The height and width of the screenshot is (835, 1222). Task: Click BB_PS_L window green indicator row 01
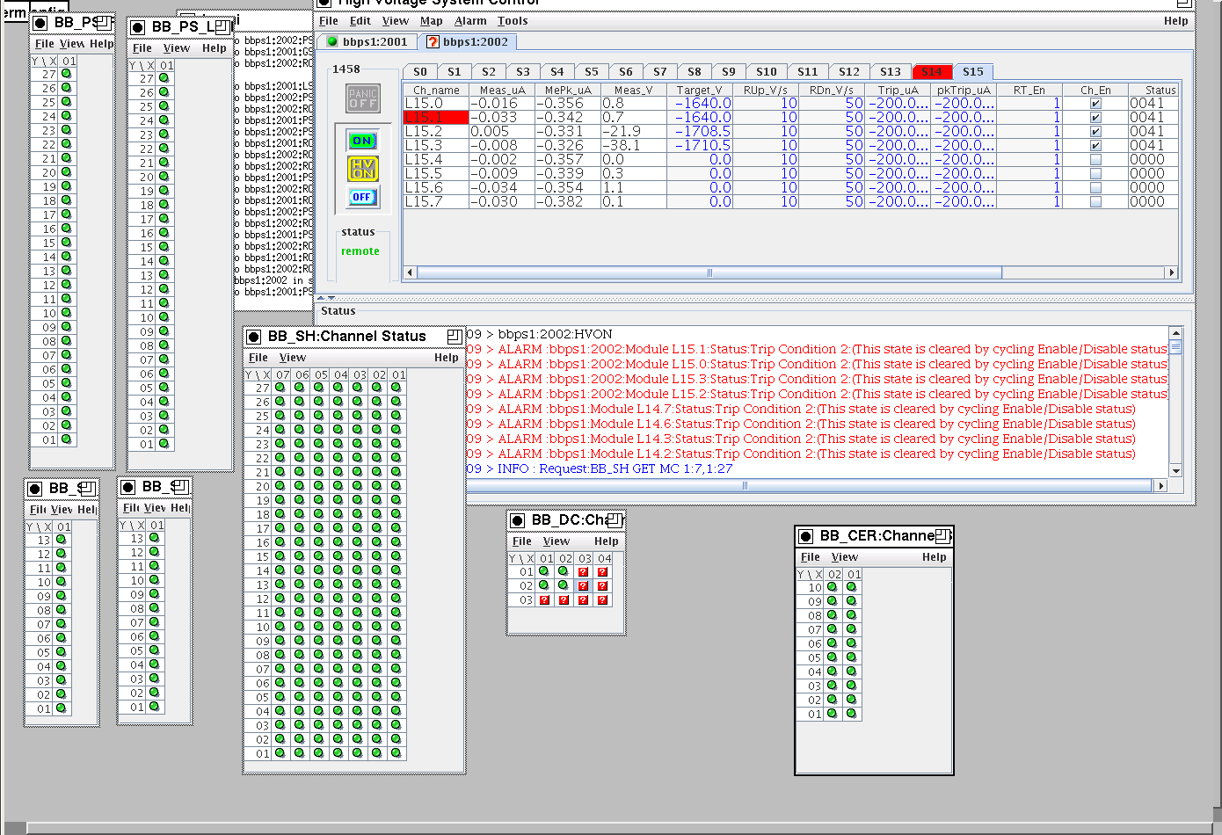[164, 444]
